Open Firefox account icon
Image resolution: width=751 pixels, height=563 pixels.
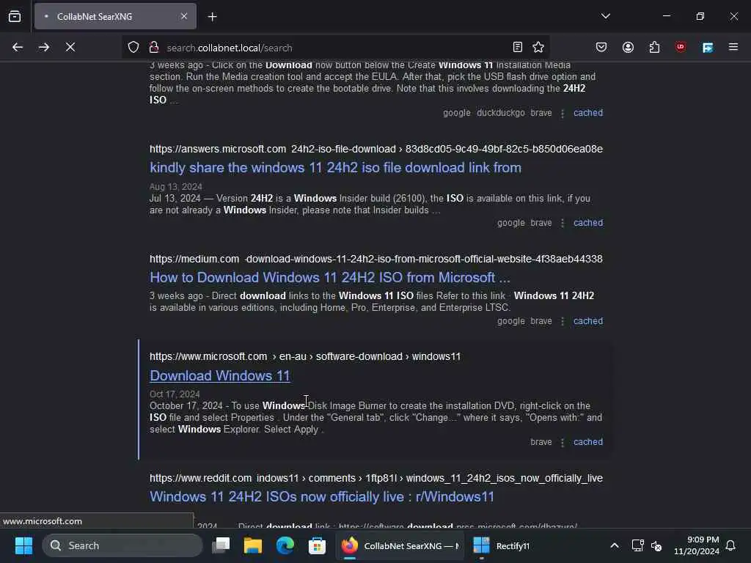pyautogui.click(x=628, y=47)
